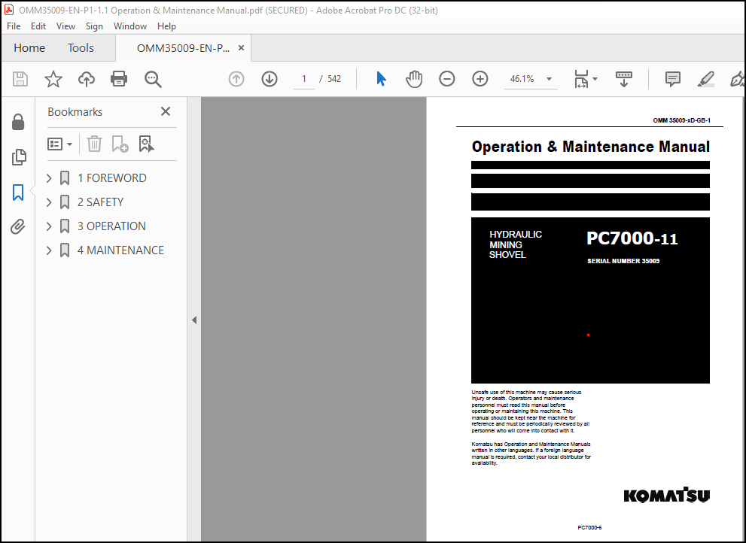The height and width of the screenshot is (543, 746).
Task: Create a new bookmark
Action: click(120, 144)
